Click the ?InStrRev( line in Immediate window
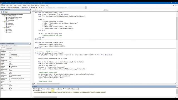The width and height of the screenshot is (178, 100). tap(37, 91)
